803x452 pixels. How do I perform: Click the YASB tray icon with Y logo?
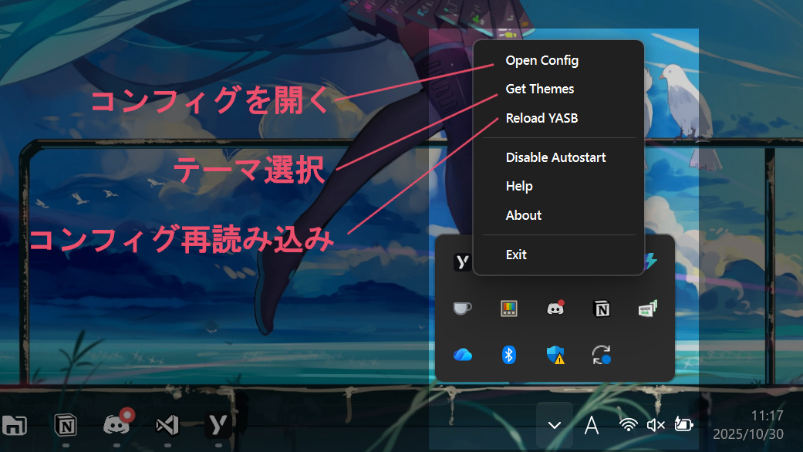[462, 261]
